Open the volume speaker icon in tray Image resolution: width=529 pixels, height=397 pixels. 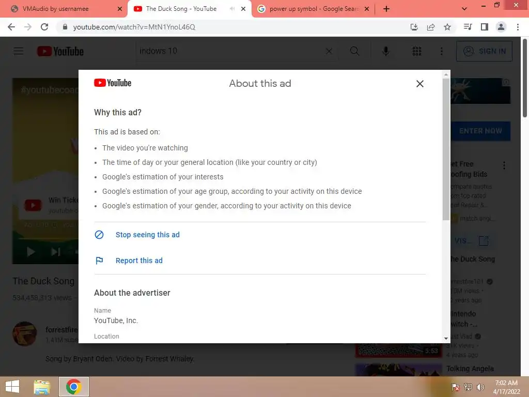point(480,387)
